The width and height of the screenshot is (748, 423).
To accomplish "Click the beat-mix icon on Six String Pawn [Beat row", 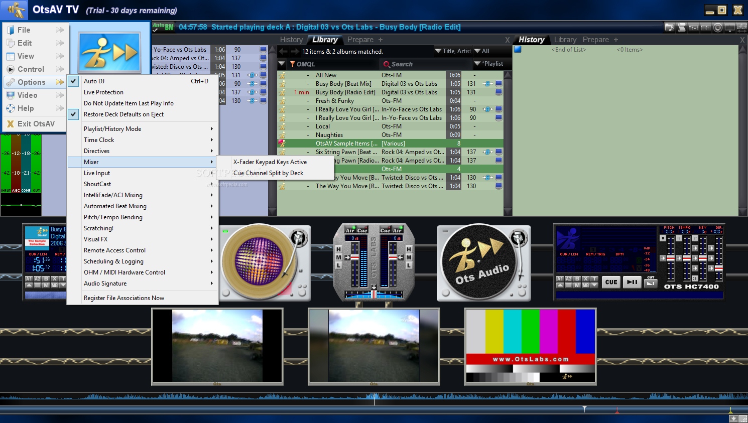I will tap(487, 152).
